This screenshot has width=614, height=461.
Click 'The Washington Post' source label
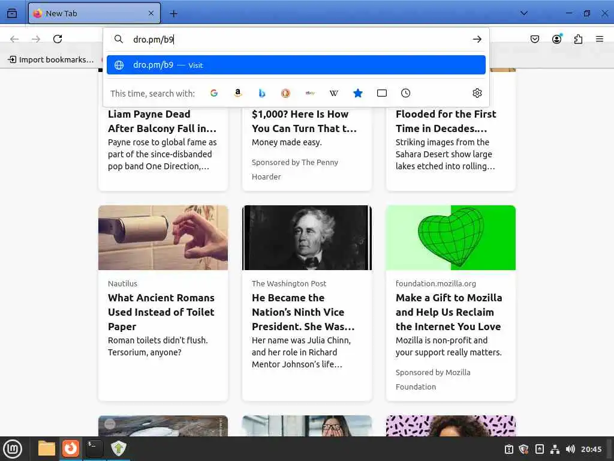289,283
